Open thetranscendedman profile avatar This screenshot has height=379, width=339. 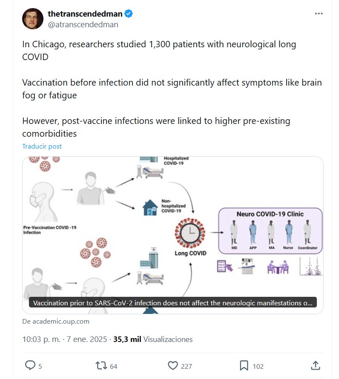pos(33,19)
